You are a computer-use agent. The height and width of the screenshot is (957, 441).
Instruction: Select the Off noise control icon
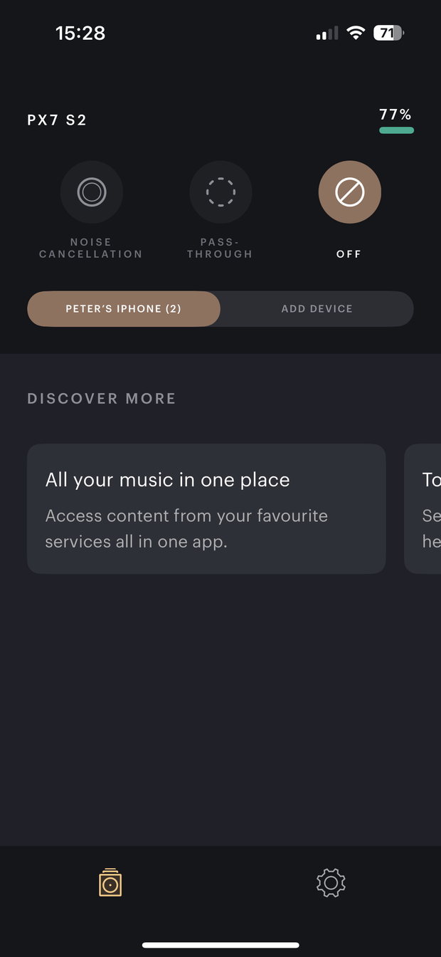350,192
